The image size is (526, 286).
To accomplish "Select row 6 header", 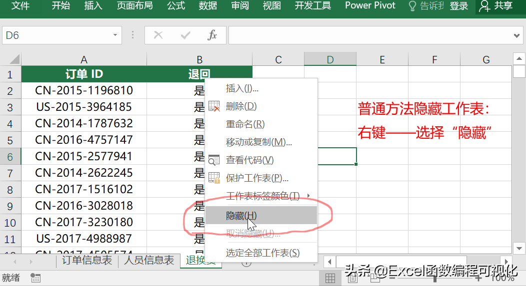I will point(10,156).
